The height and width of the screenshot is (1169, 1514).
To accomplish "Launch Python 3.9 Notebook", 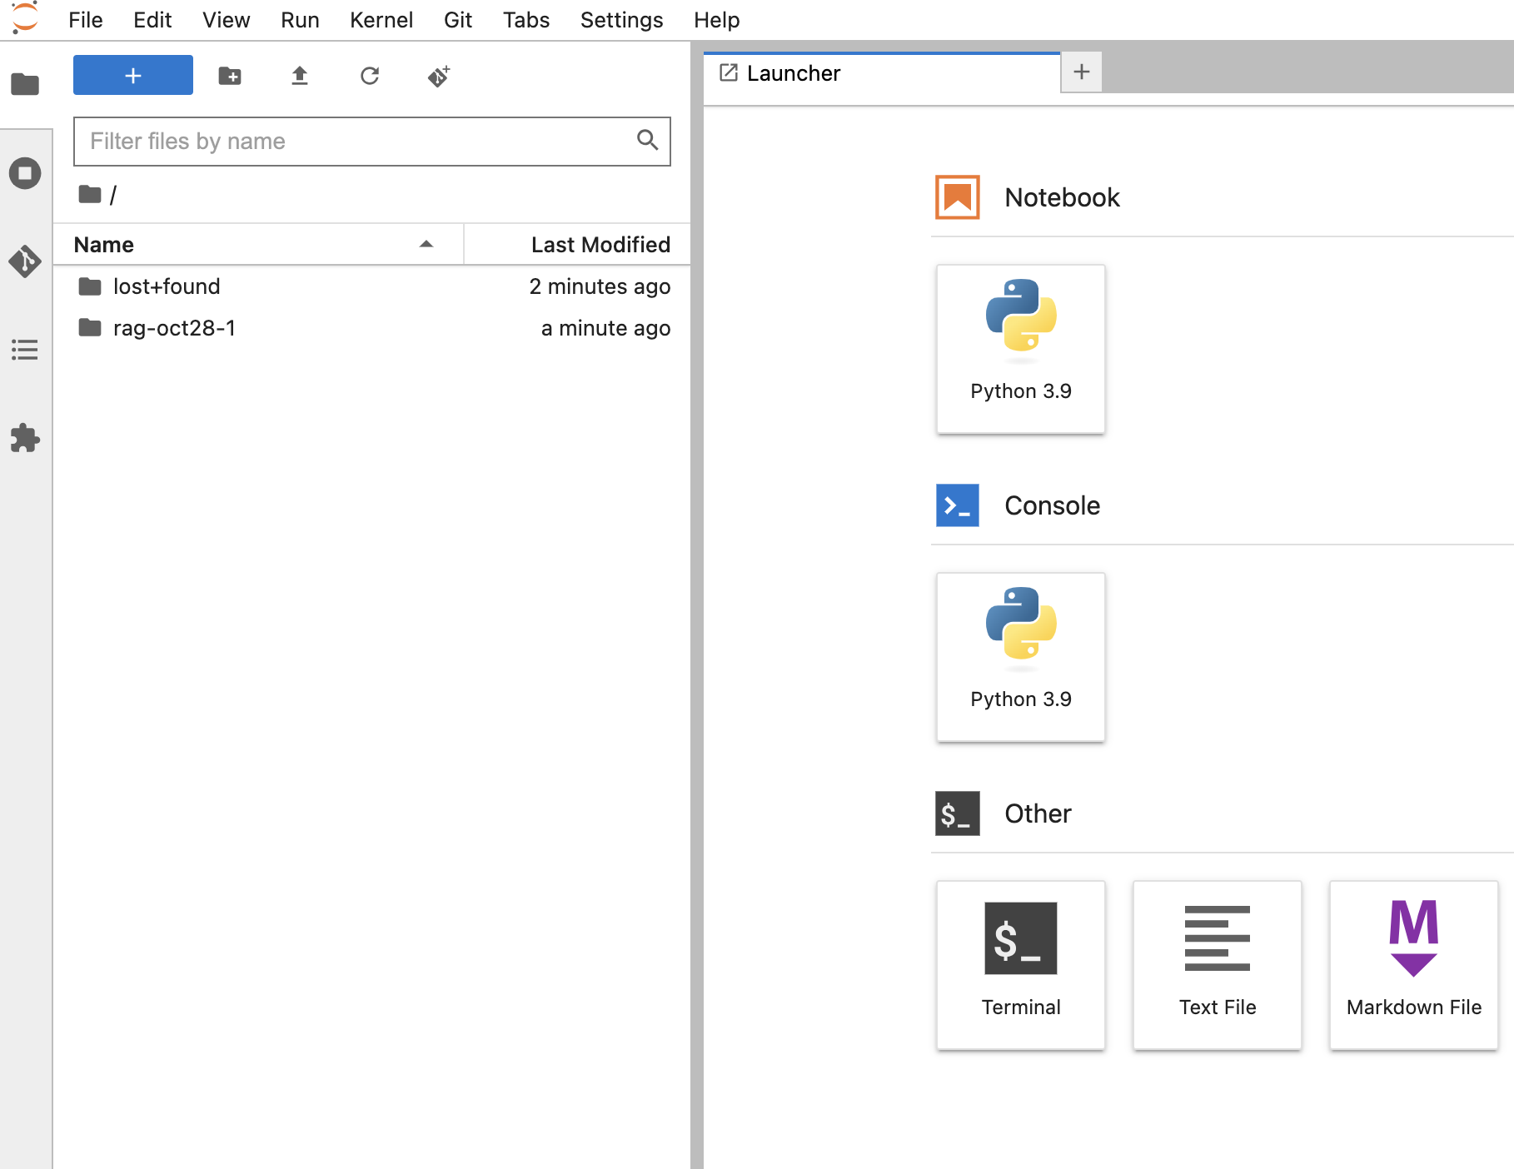I will point(1021,349).
